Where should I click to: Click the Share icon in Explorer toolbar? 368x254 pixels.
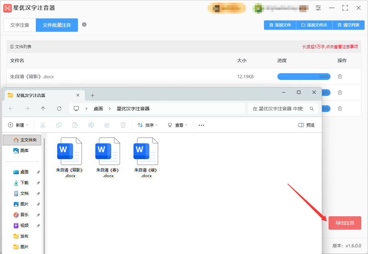click(x=107, y=125)
